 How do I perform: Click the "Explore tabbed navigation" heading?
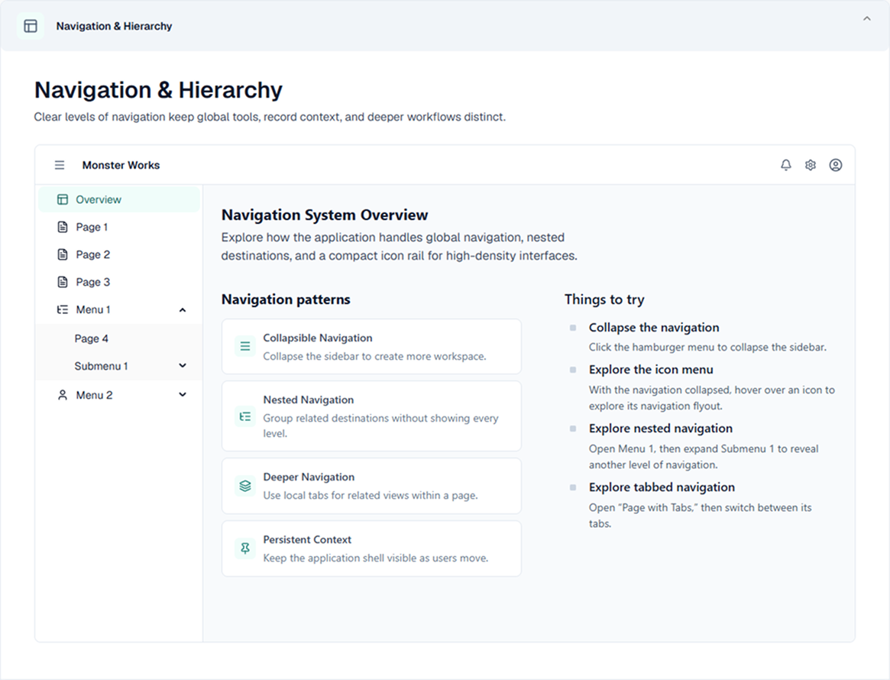pyautogui.click(x=662, y=487)
